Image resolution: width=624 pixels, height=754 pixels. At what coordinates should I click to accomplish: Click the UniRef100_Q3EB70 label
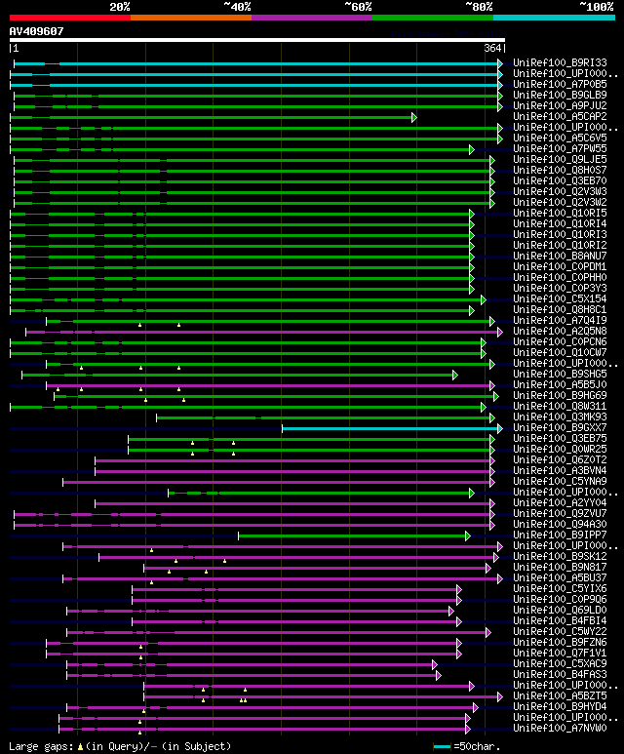click(x=560, y=181)
